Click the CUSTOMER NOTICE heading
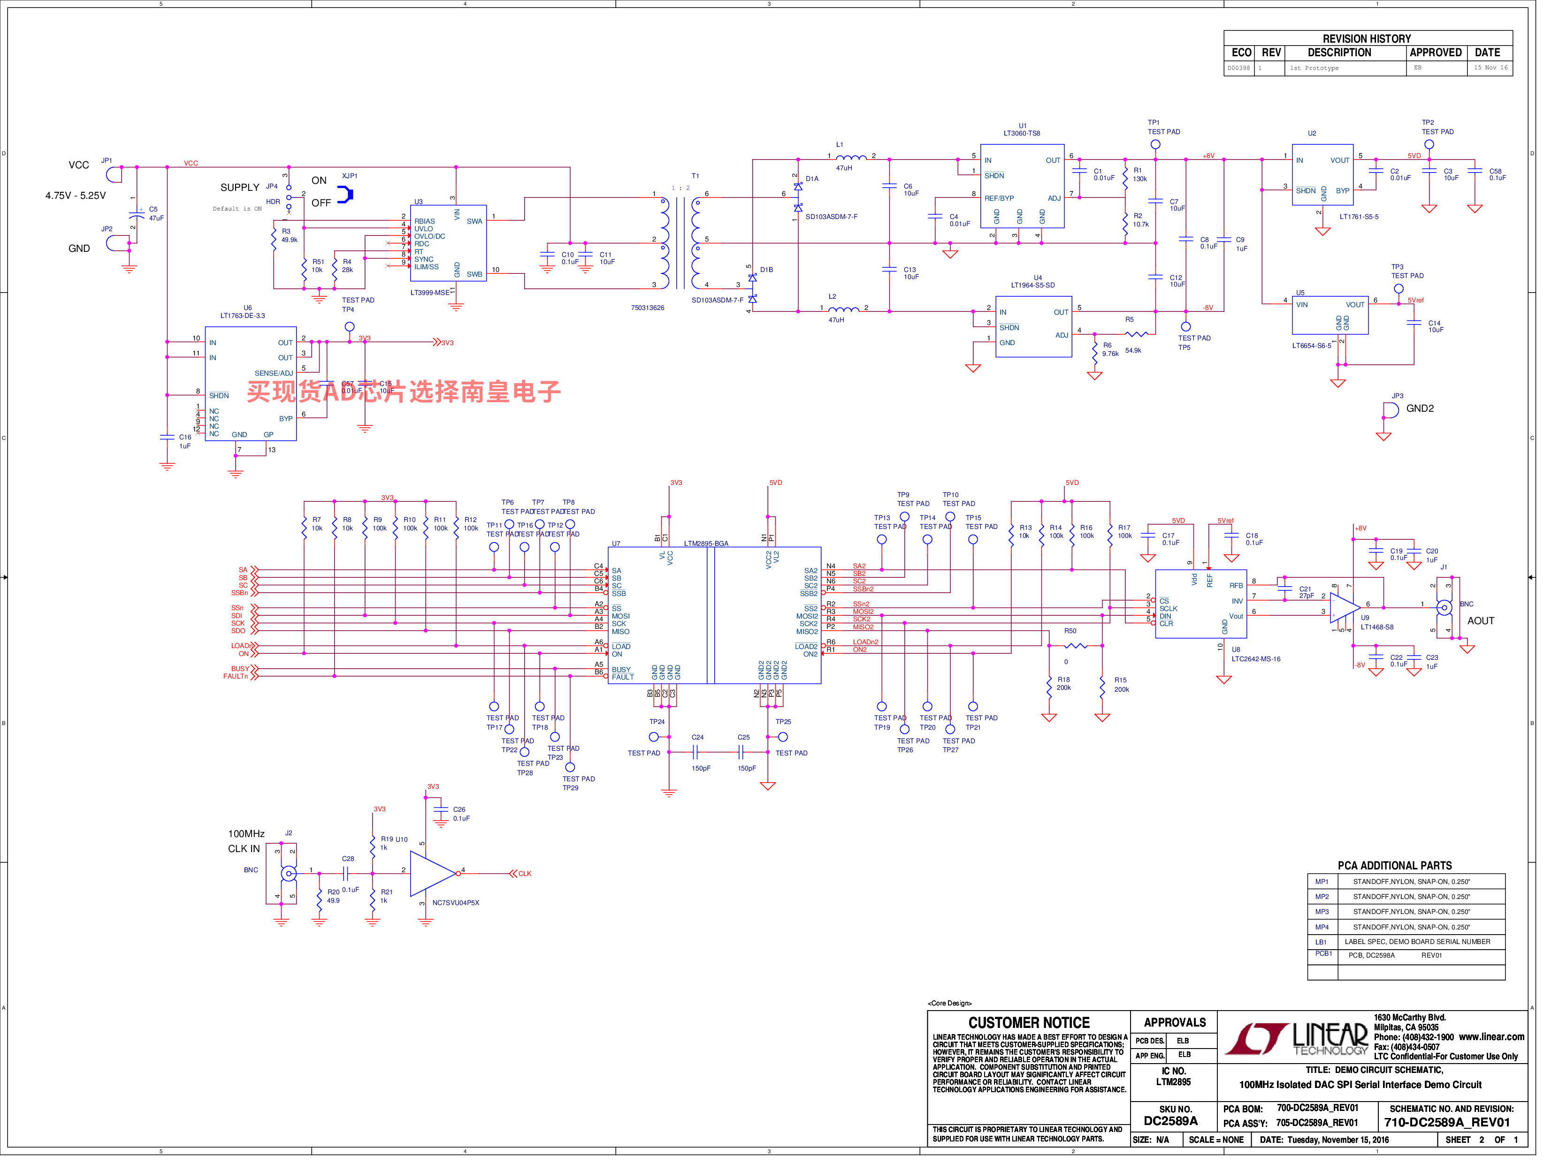The width and height of the screenshot is (1544, 1163). (x=1034, y=1028)
